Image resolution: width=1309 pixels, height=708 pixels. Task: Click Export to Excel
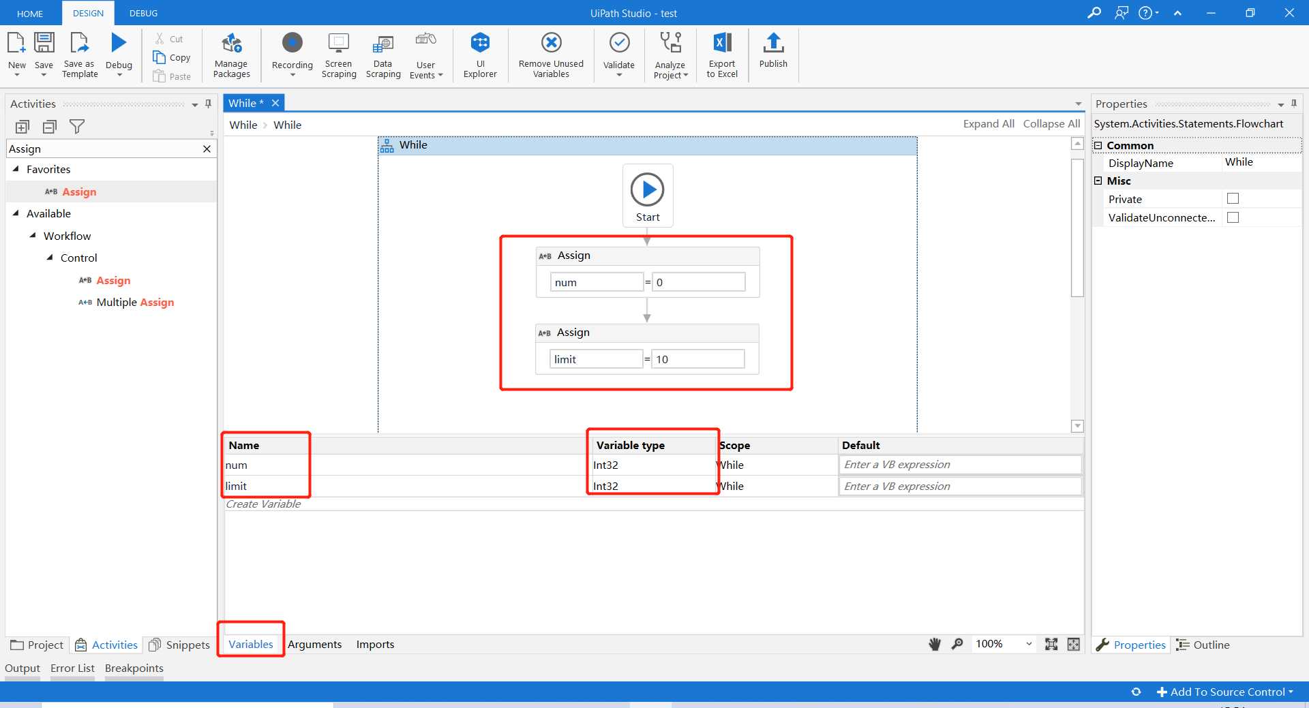[722, 55]
